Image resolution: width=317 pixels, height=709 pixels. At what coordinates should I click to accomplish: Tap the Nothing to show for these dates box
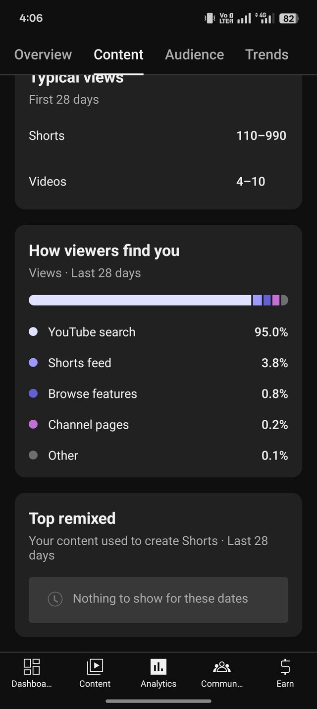click(158, 599)
